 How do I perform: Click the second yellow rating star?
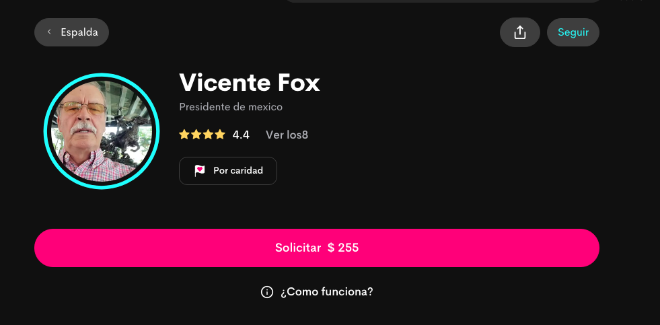[x=196, y=135]
